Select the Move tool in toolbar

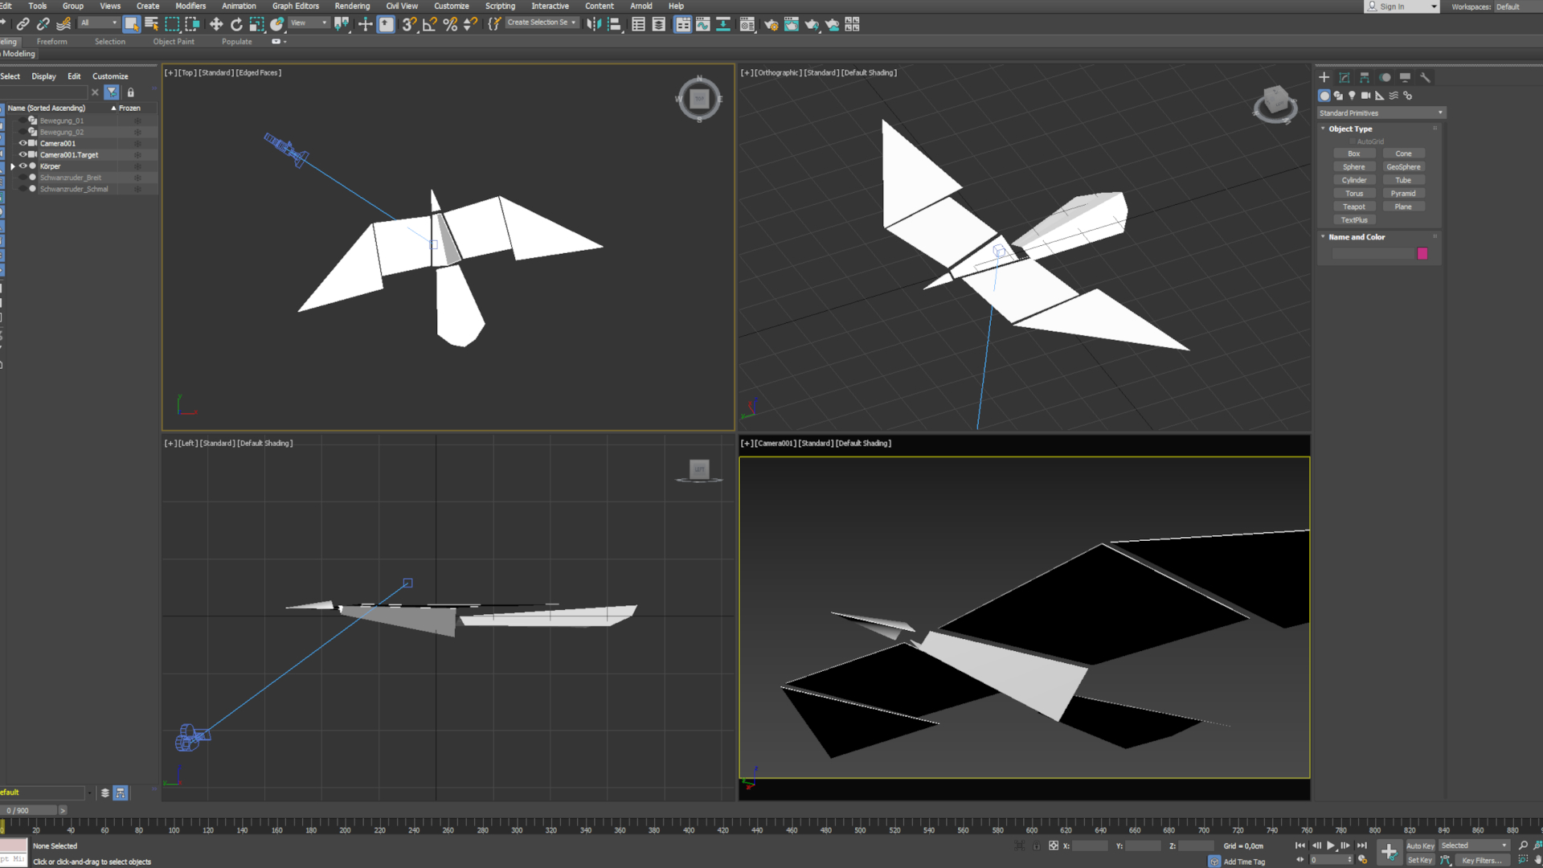pos(216,24)
